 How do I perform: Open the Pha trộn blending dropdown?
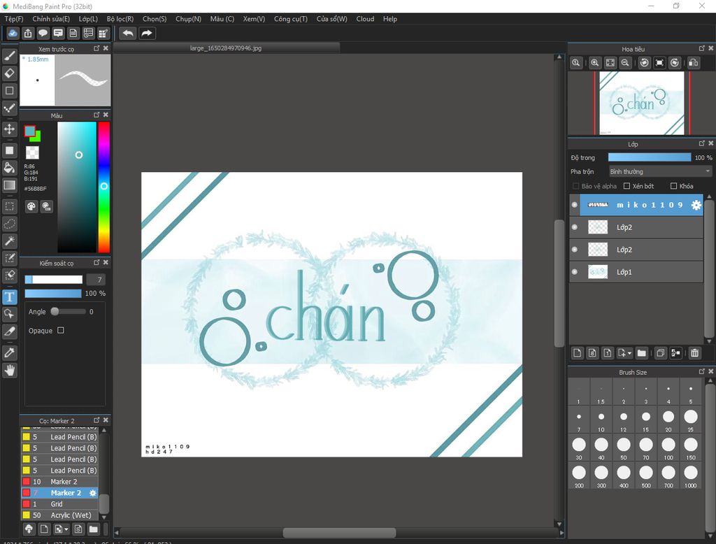click(x=659, y=171)
